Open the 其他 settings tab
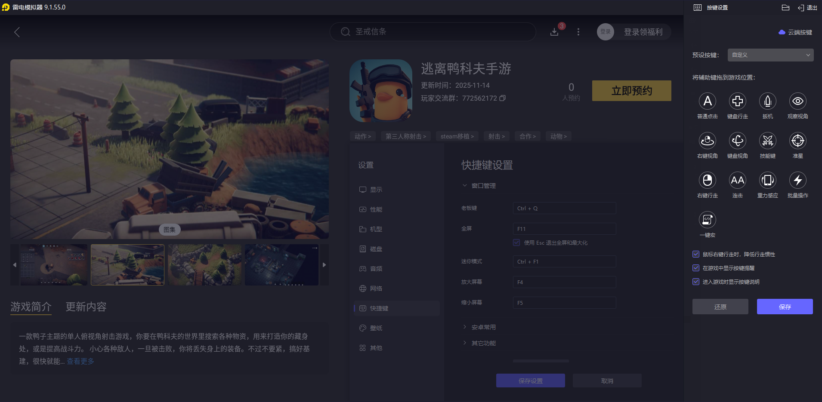Image resolution: width=822 pixels, height=402 pixels. [x=397, y=348]
